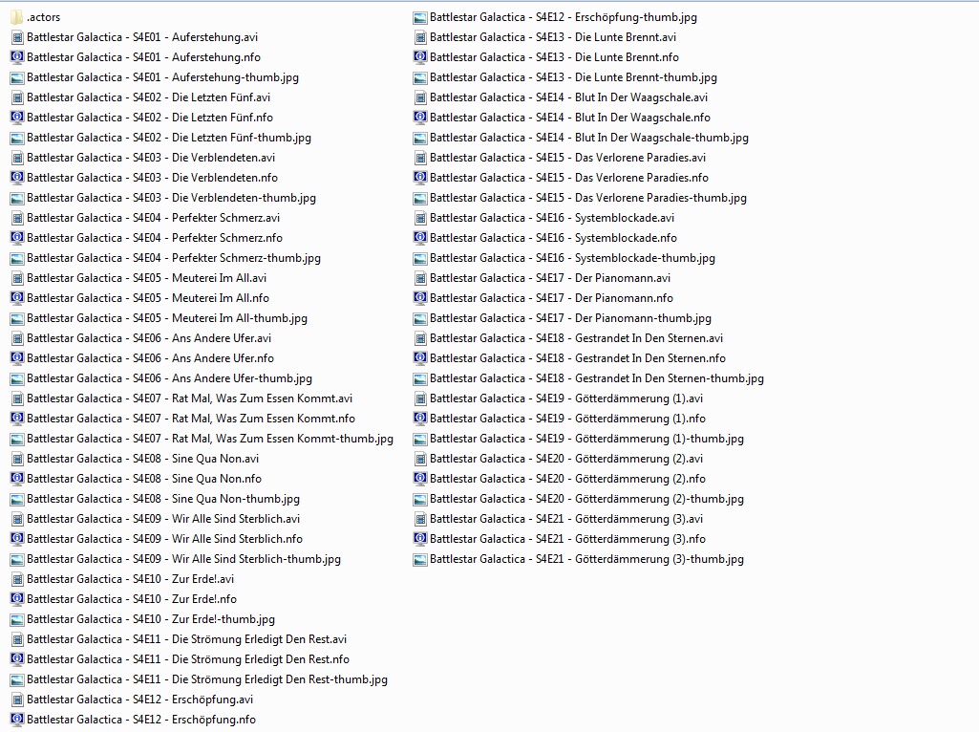Select file name 'S4E07 - Rat Mal, Was Zum Essen Kommt.nfo'
The height and width of the screenshot is (732, 979).
(x=191, y=419)
